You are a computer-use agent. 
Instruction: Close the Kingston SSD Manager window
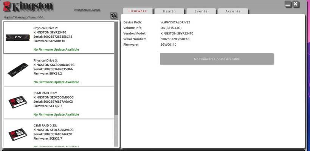tap(296, 4)
